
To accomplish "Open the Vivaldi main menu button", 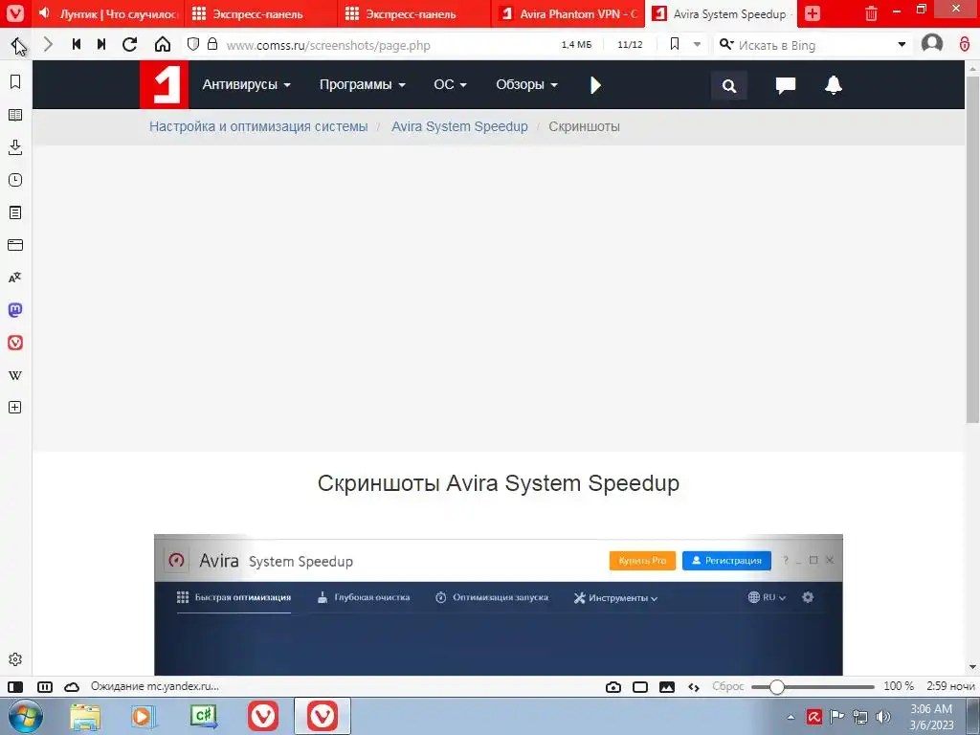I will 15,13.
